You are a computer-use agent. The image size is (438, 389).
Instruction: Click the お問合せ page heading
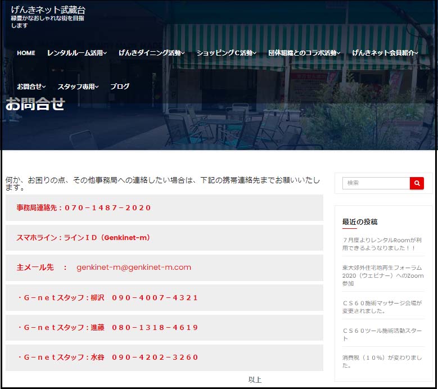(35, 104)
